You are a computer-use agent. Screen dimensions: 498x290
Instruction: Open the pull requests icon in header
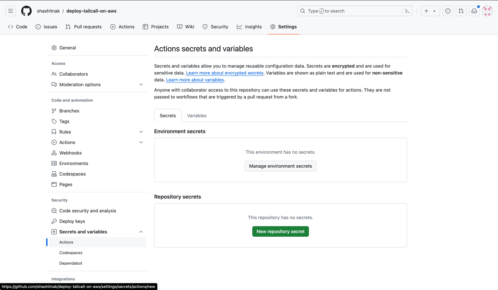click(461, 11)
